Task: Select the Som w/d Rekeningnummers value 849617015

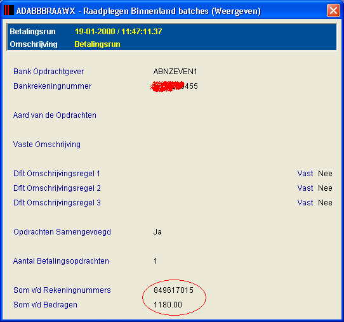Action: click(173, 290)
